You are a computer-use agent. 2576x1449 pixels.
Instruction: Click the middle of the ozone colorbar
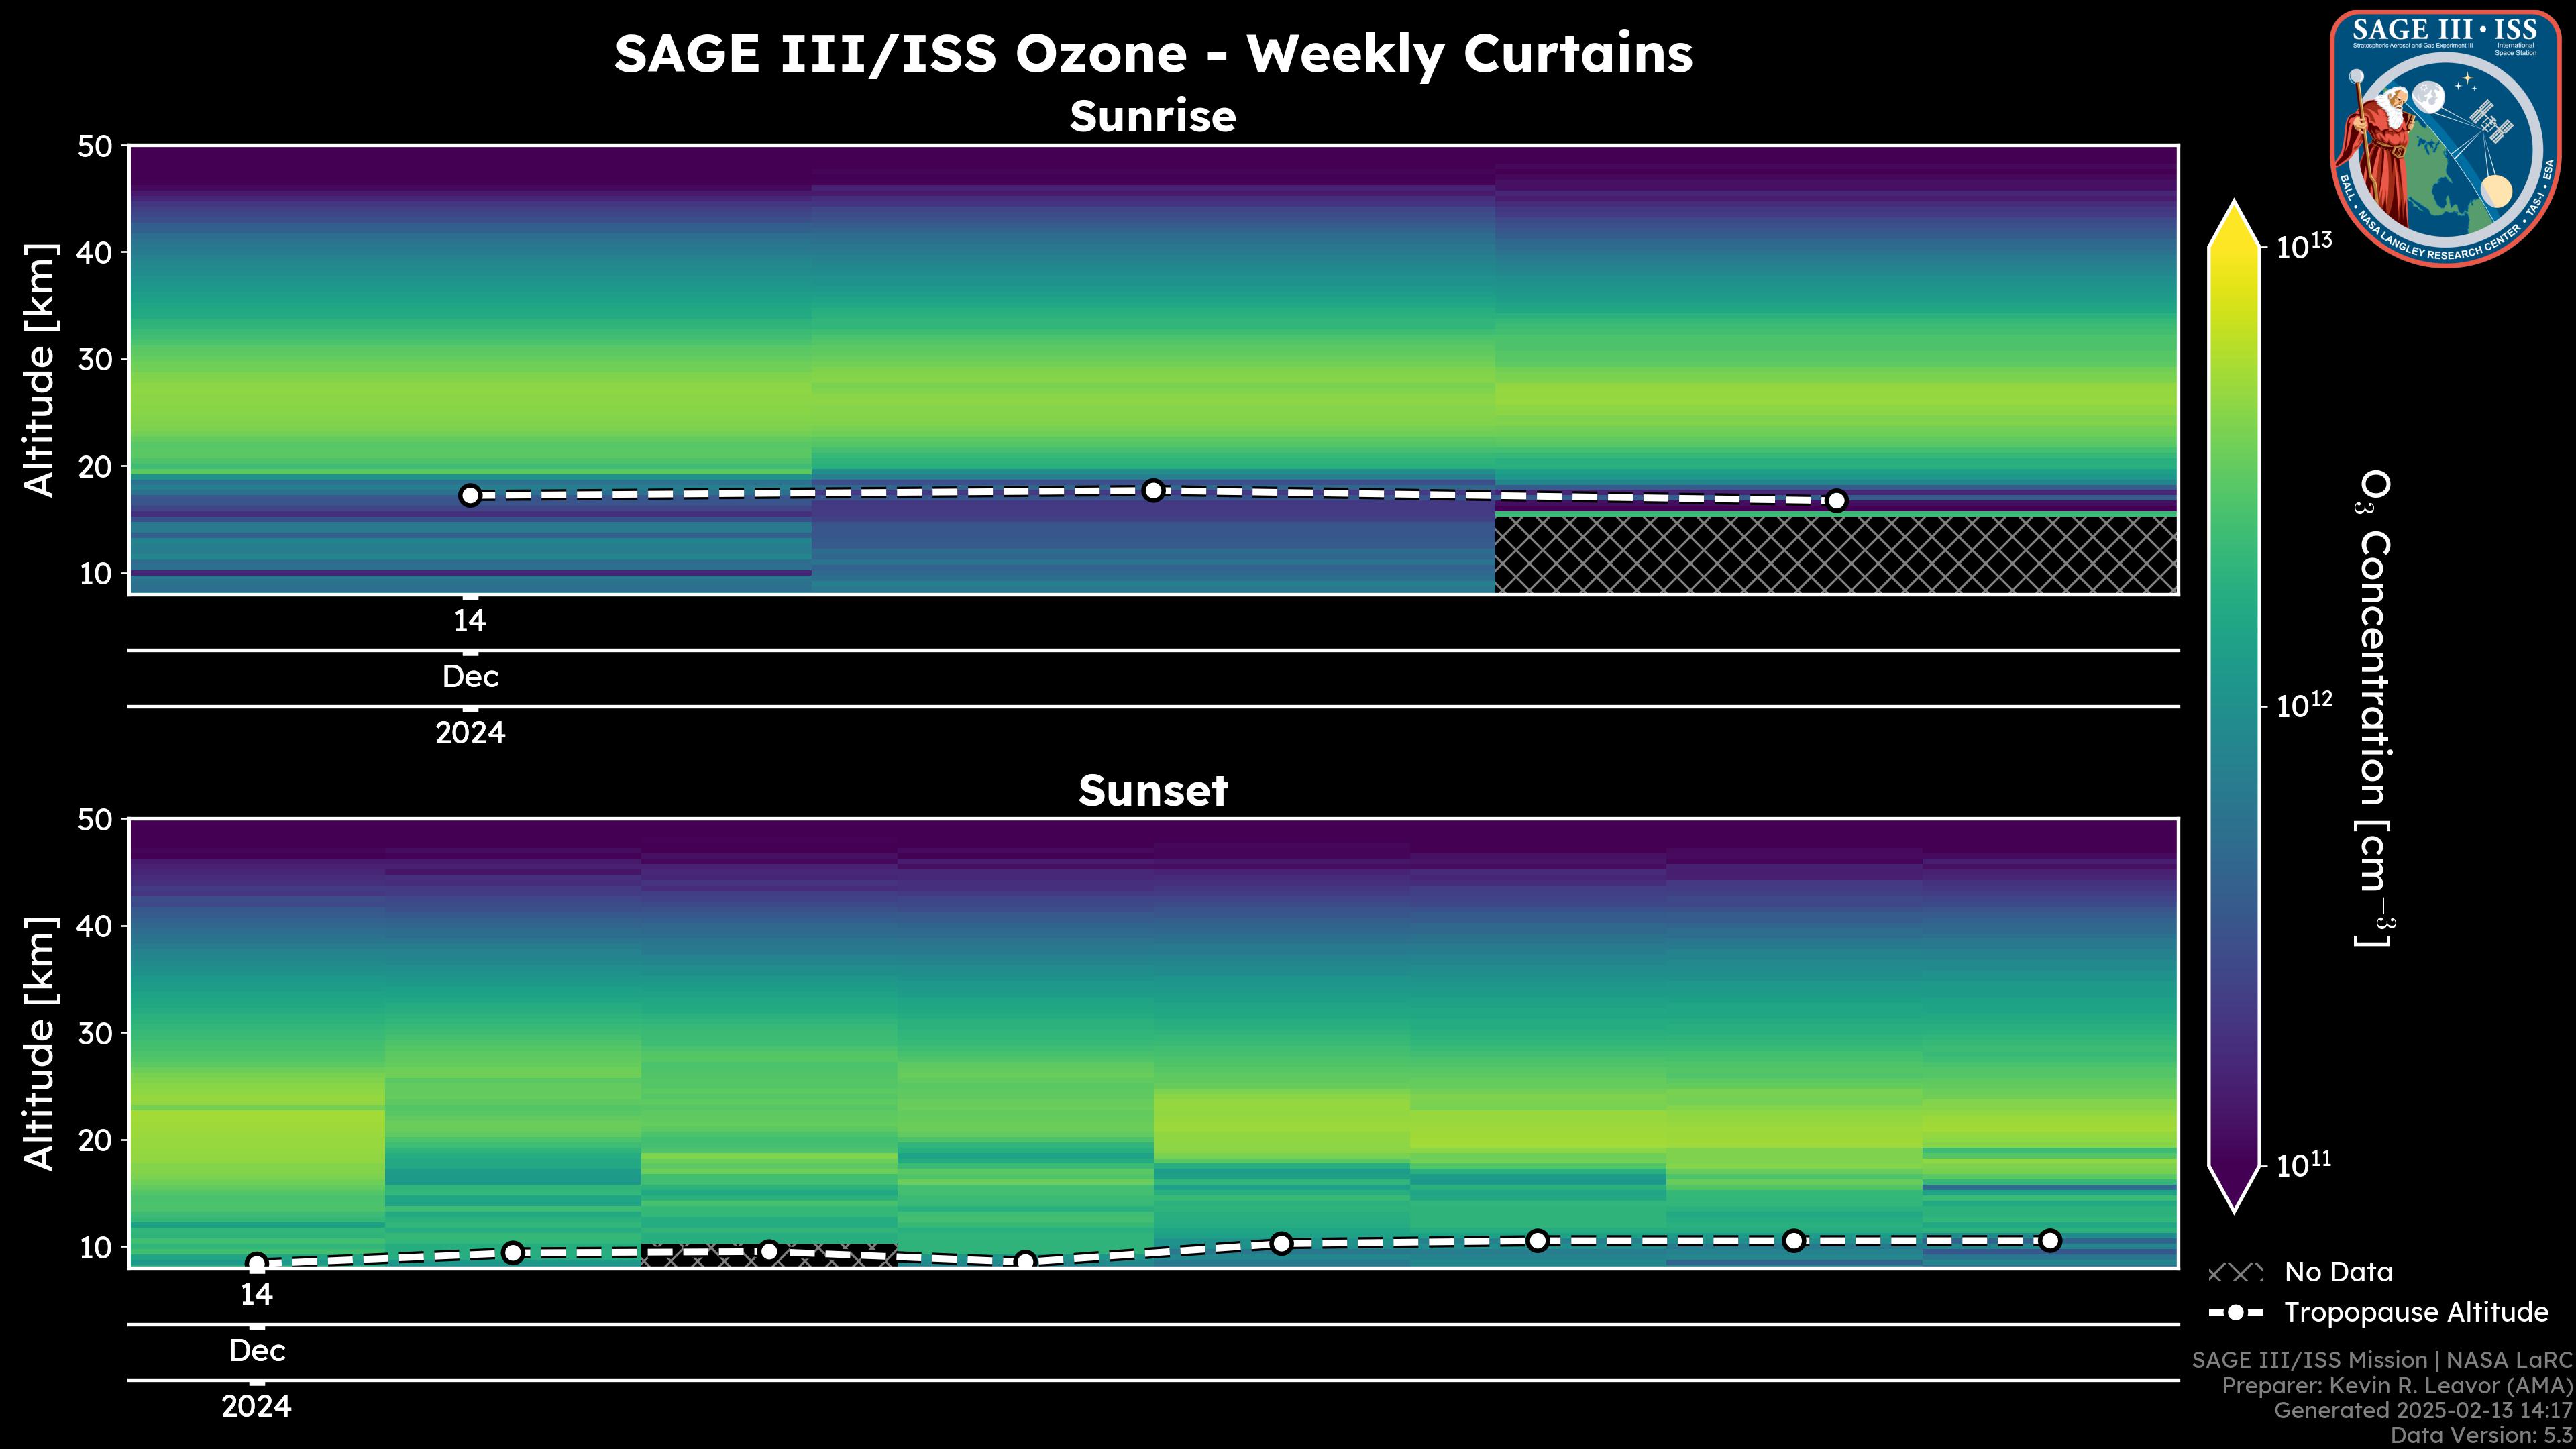pyautogui.click(x=2234, y=706)
